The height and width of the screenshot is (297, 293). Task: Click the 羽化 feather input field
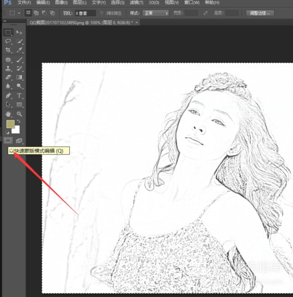click(85, 13)
